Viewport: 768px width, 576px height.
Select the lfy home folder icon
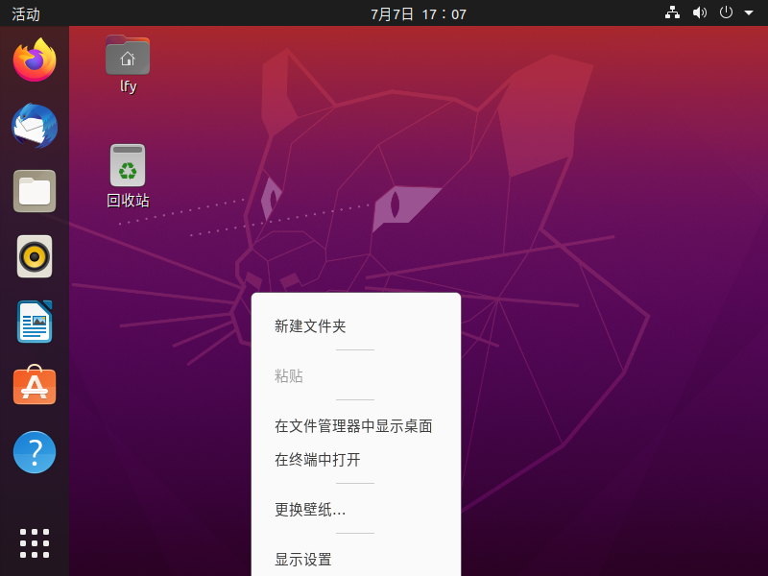point(128,64)
